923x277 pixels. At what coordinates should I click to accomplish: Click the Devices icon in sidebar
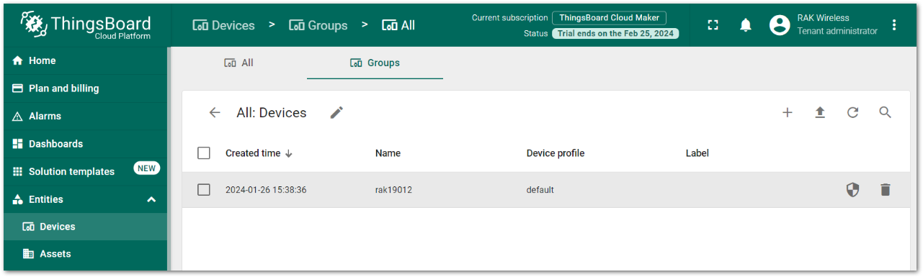point(29,227)
